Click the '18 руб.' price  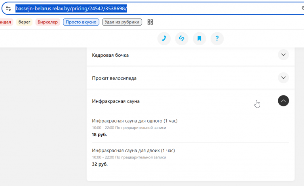tap(99, 134)
